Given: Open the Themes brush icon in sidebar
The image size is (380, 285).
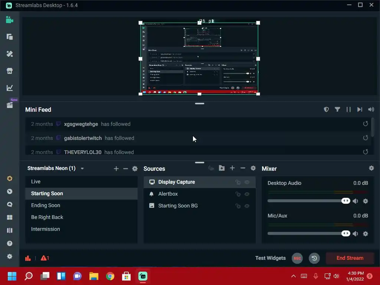Looking at the screenshot, I should click(9, 54).
